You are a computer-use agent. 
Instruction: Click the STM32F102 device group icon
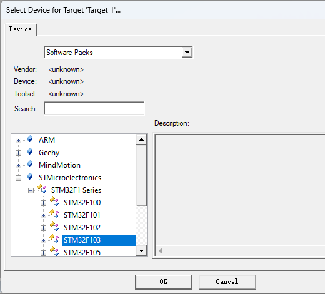pos(54,226)
